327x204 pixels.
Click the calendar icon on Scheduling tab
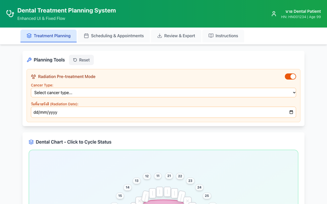[x=86, y=36]
